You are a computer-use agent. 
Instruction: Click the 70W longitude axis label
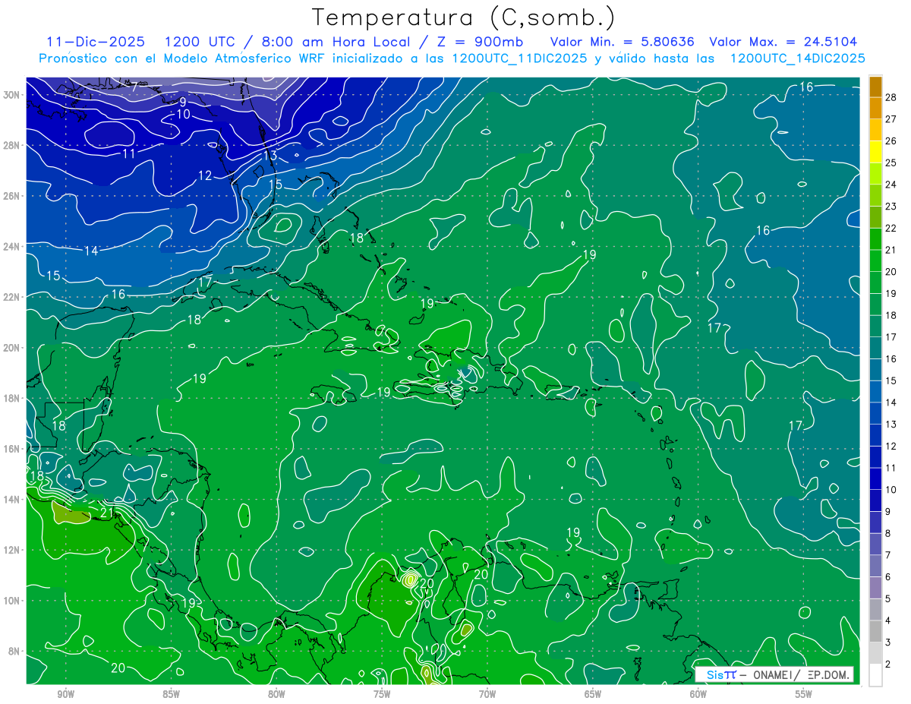[487, 694]
